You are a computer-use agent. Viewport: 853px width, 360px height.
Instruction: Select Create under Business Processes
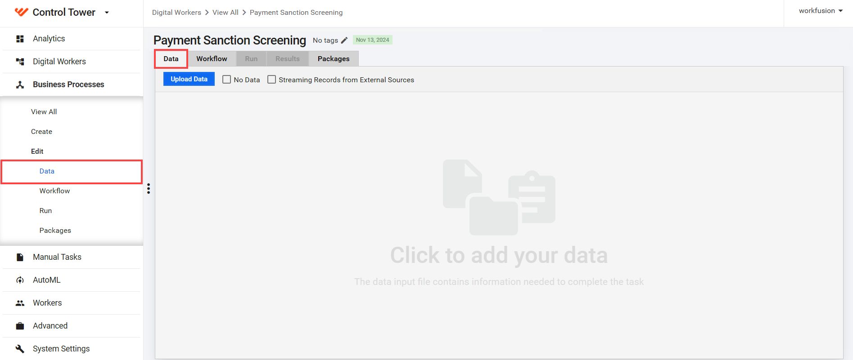click(x=42, y=132)
